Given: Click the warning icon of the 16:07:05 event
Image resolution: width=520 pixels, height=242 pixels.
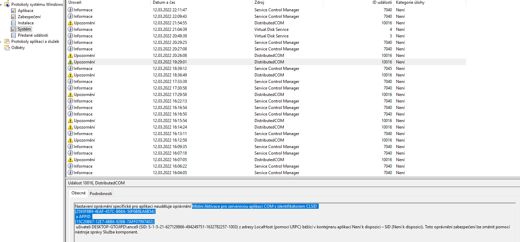Looking at the screenshot, I should coord(70,160).
